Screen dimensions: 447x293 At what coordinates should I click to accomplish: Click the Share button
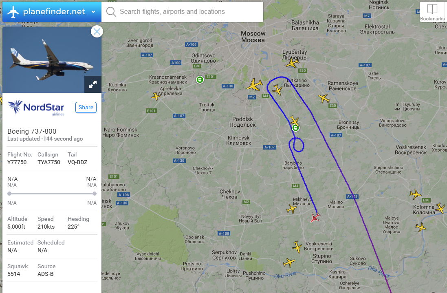(86, 108)
